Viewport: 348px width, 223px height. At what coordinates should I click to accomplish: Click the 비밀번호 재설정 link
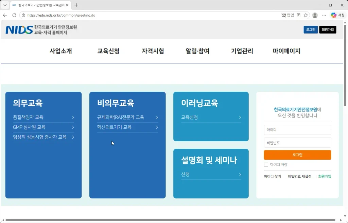point(300,176)
